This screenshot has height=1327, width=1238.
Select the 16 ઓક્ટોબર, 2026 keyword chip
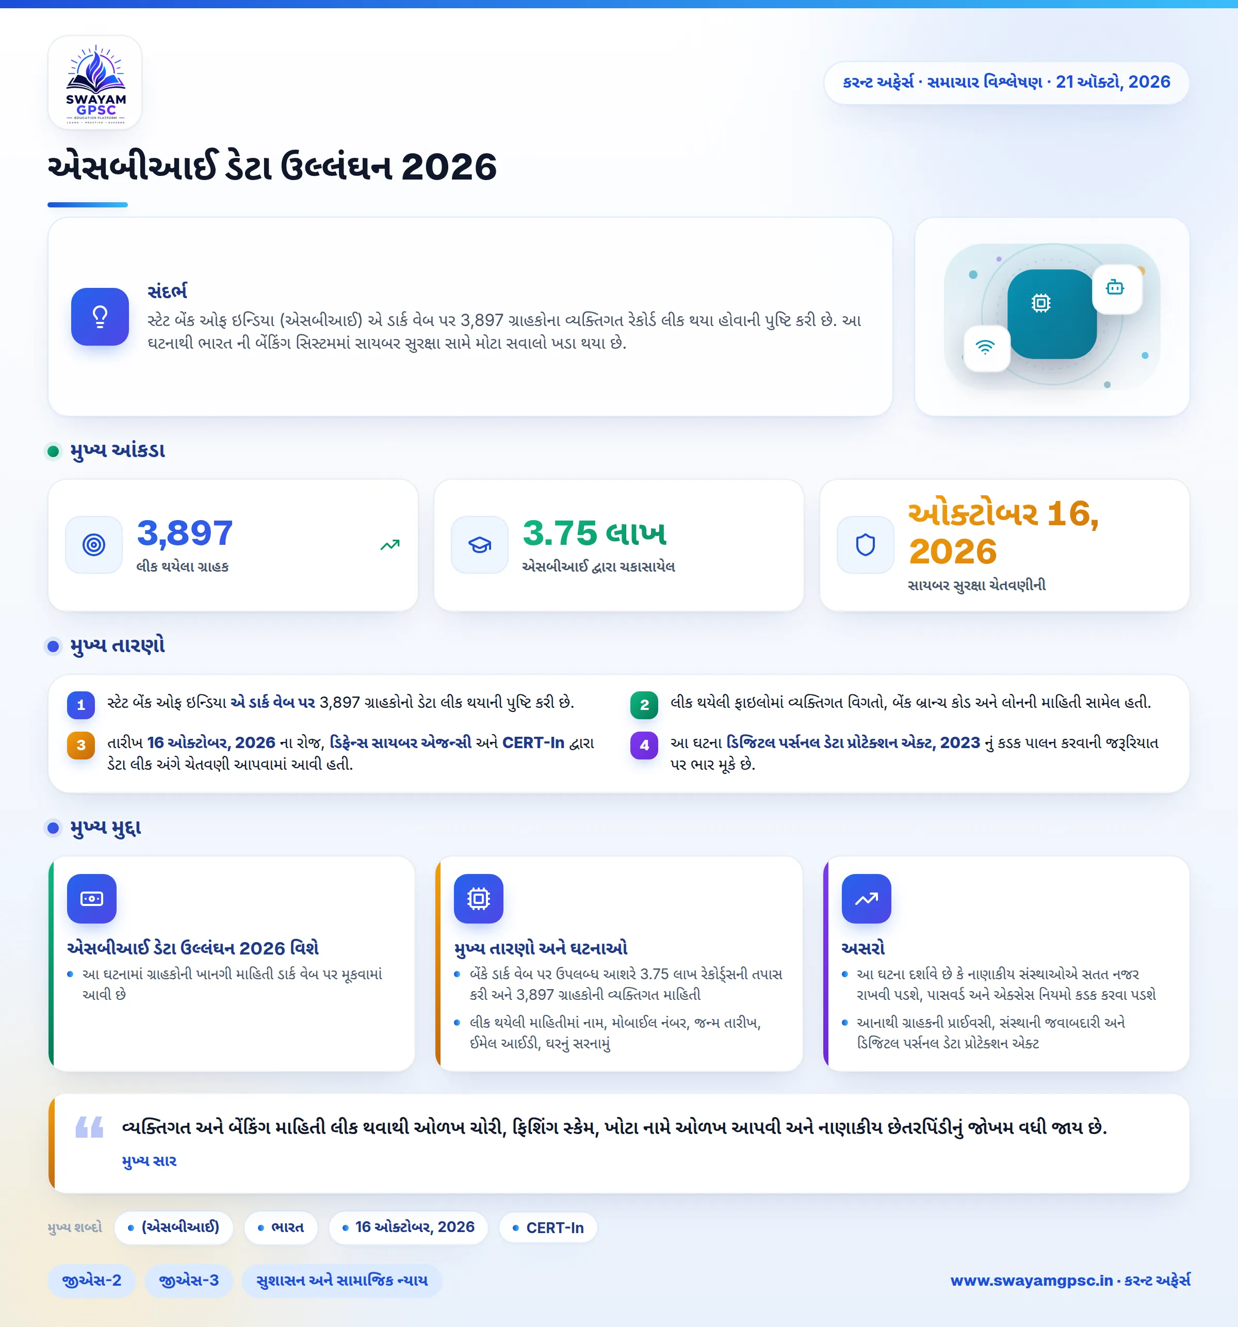click(409, 1227)
